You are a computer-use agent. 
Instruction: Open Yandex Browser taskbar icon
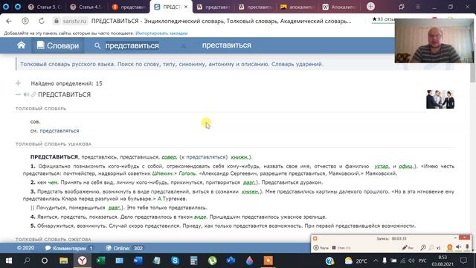point(82,261)
